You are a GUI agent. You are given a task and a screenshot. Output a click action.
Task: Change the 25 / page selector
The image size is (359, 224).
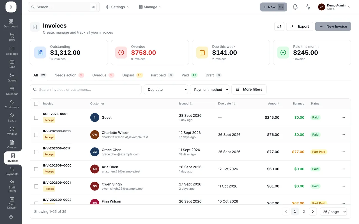pyautogui.click(x=333, y=212)
